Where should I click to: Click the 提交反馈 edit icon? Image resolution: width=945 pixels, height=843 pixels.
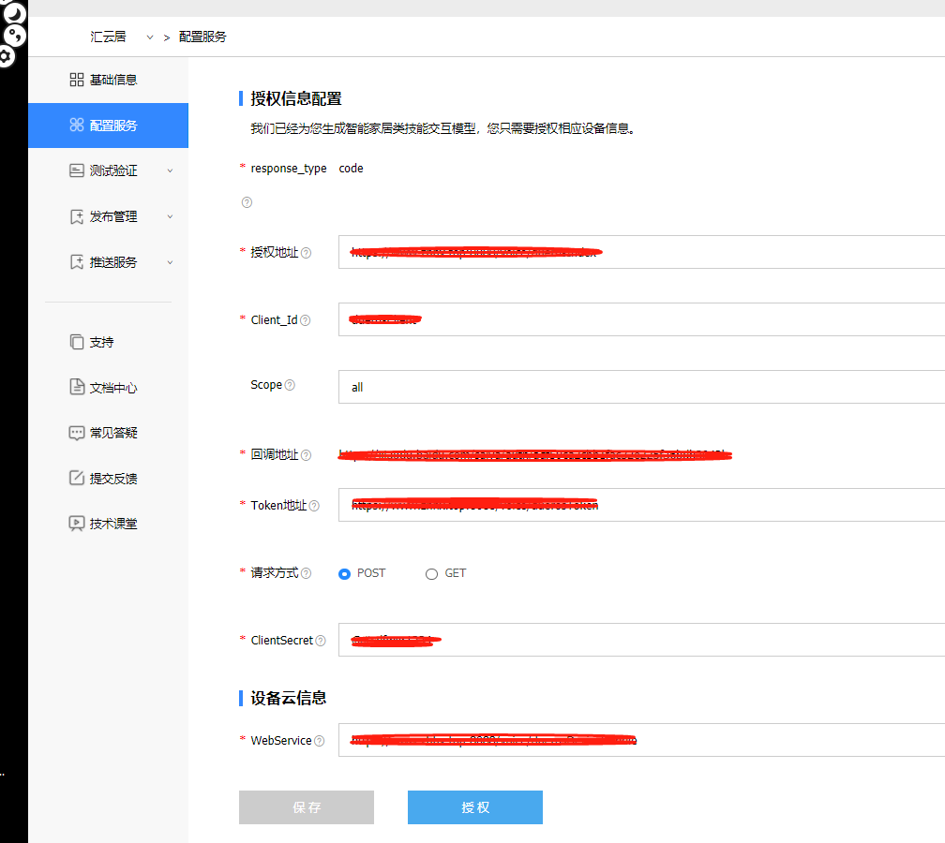click(77, 478)
